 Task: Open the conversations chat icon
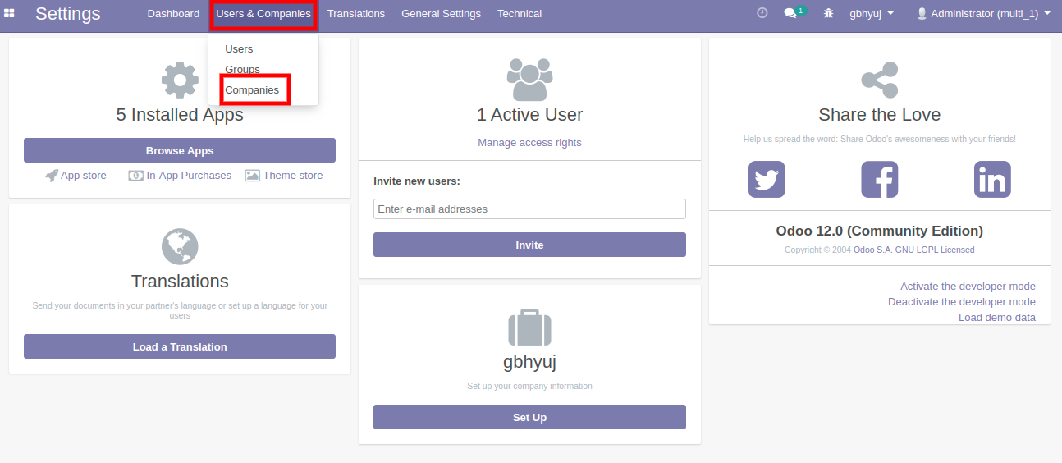pos(790,13)
